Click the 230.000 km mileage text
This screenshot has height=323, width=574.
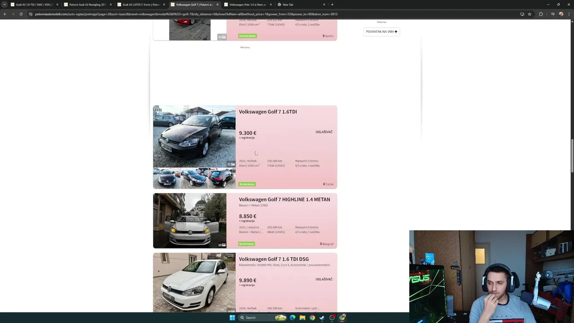274,161
